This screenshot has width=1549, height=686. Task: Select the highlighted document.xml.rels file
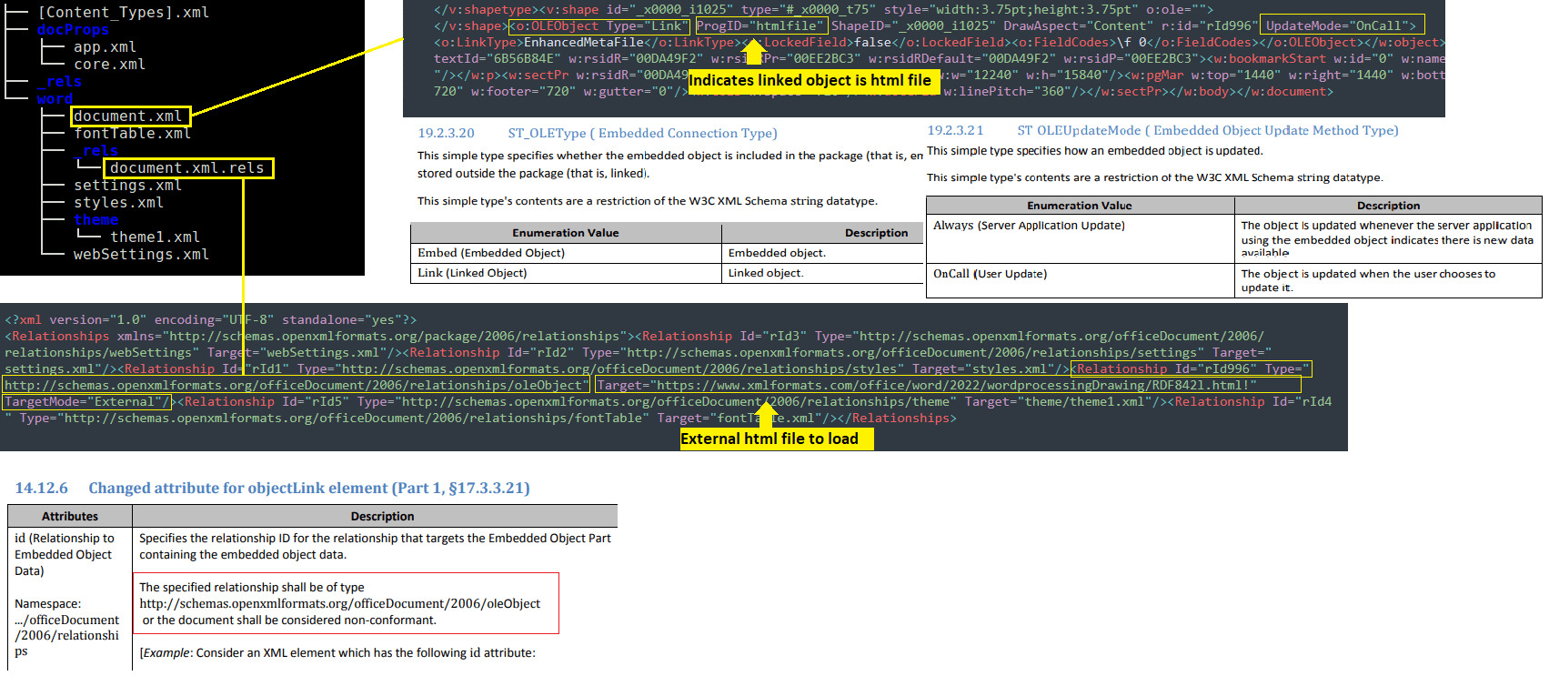coord(187,168)
